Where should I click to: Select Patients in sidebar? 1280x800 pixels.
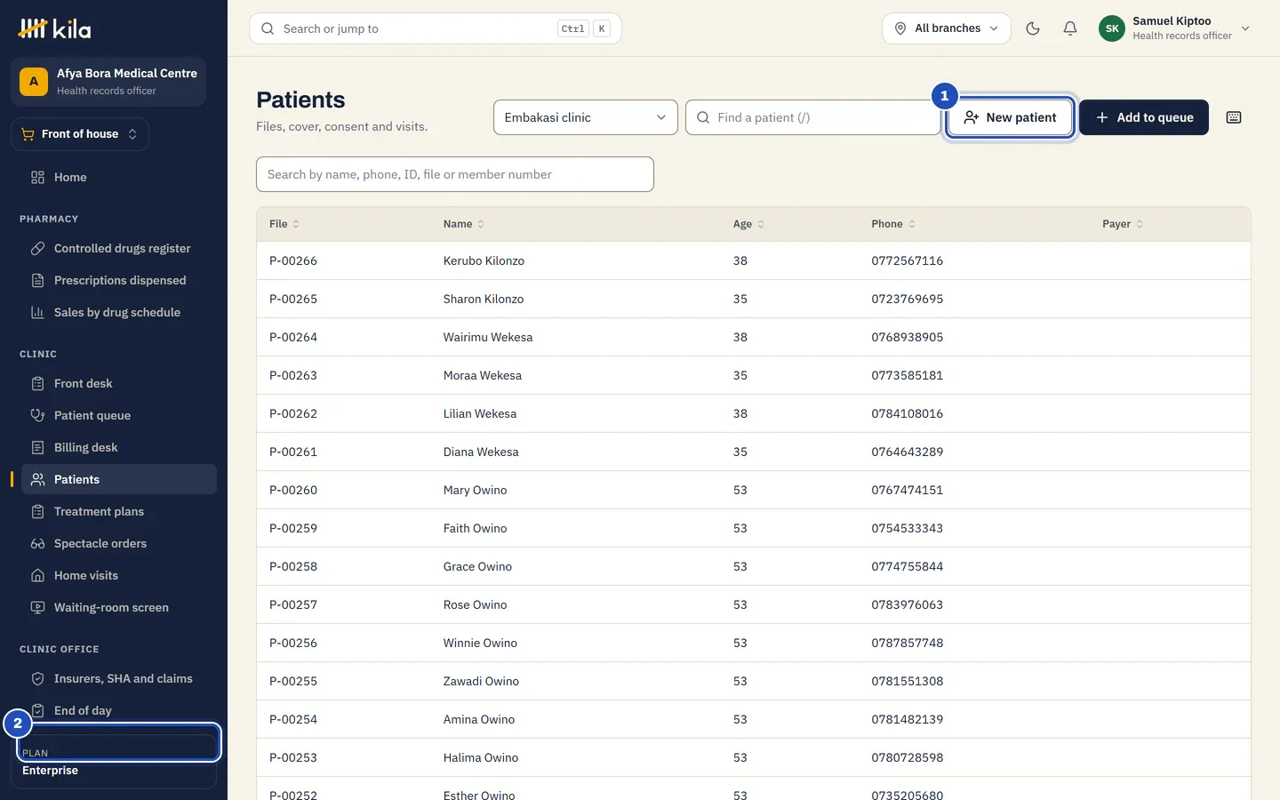pyautogui.click(x=119, y=480)
